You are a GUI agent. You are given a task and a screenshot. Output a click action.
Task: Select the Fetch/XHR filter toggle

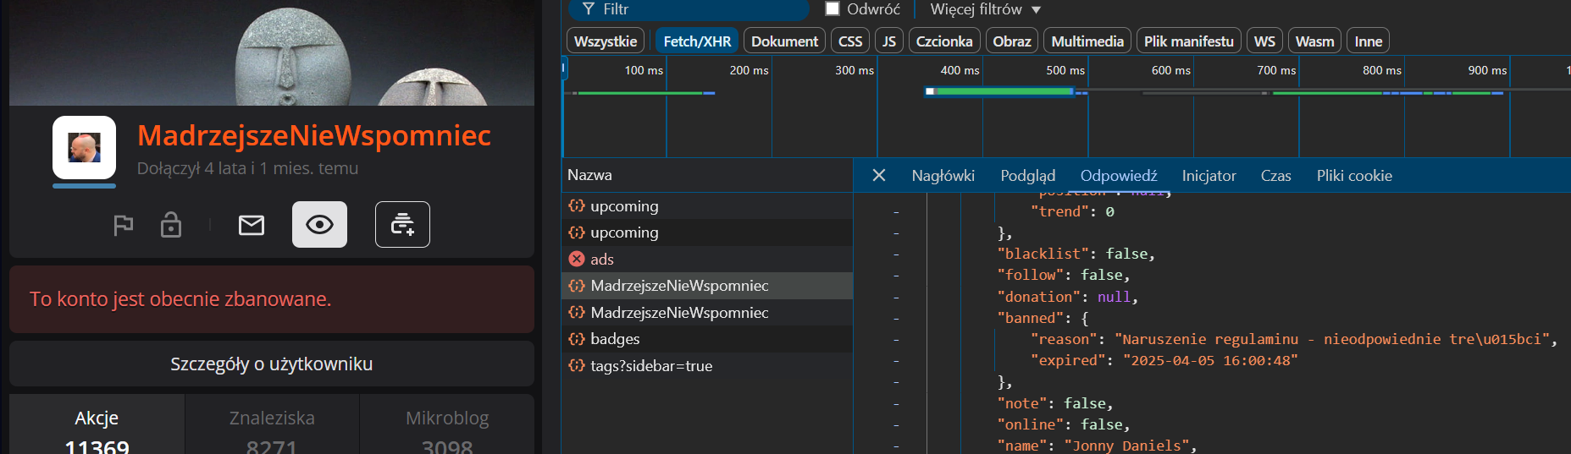696,41
